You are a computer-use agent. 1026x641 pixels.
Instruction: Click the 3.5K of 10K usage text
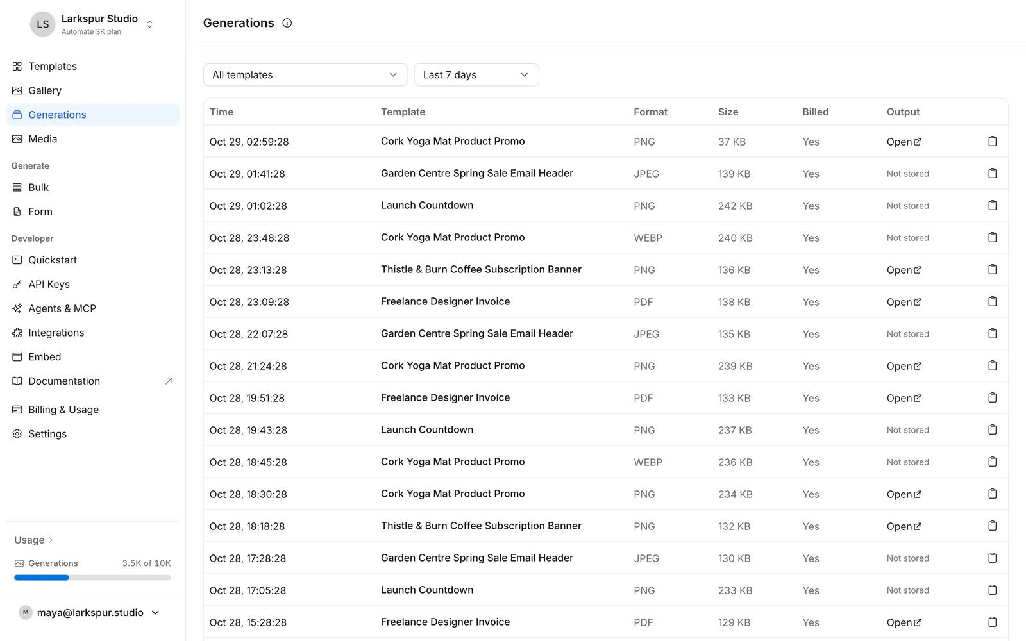pos(147,563)
